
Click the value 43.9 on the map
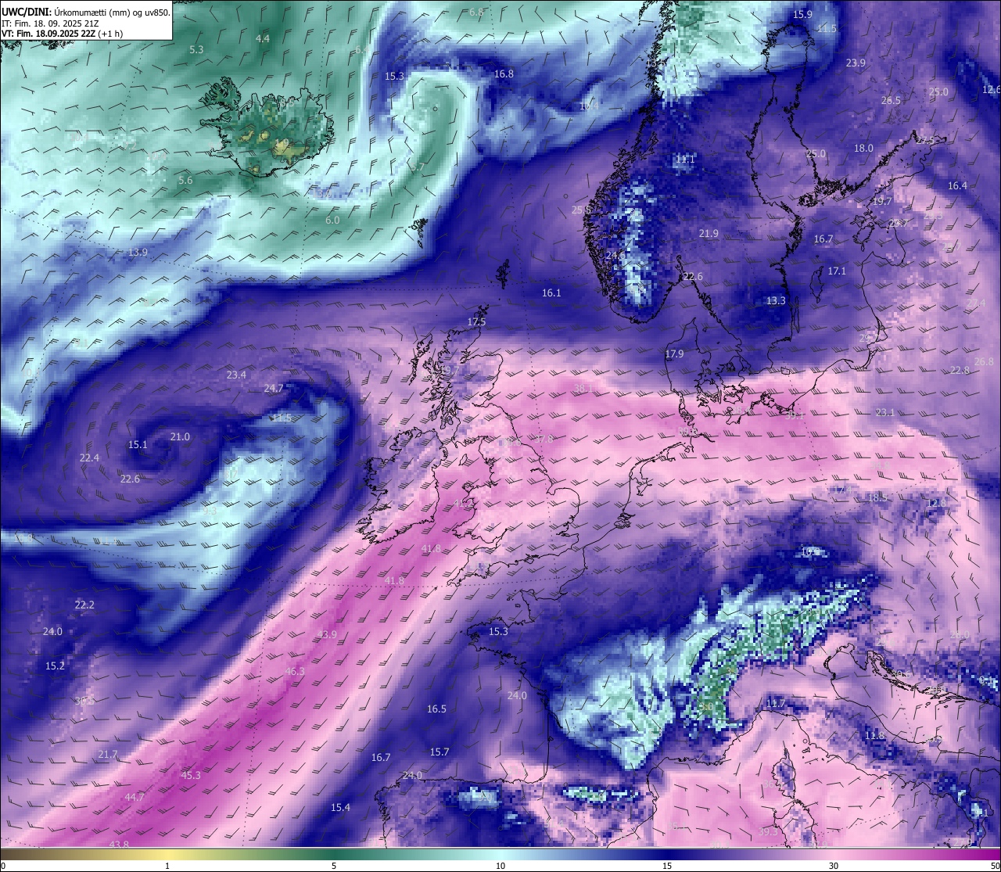coord(327,634)
